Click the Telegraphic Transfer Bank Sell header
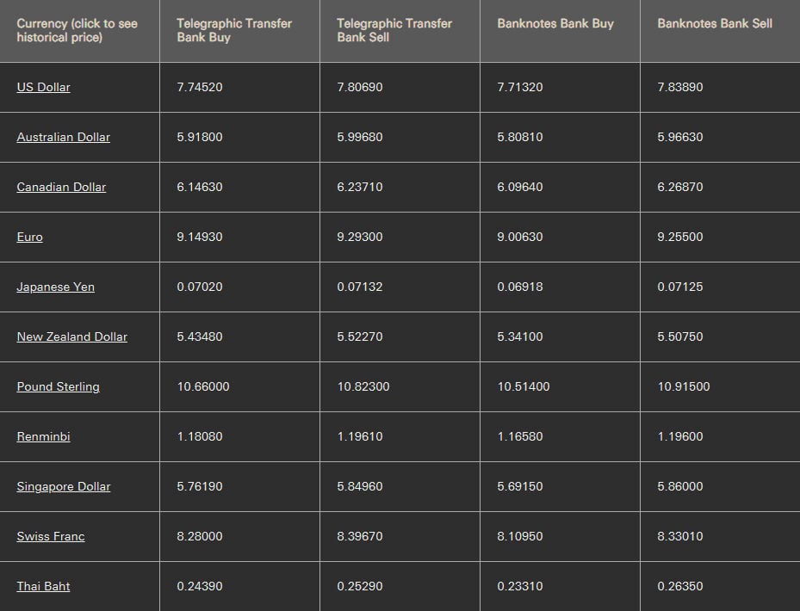This screenshot has width=800, height=611. coord(394,30)
